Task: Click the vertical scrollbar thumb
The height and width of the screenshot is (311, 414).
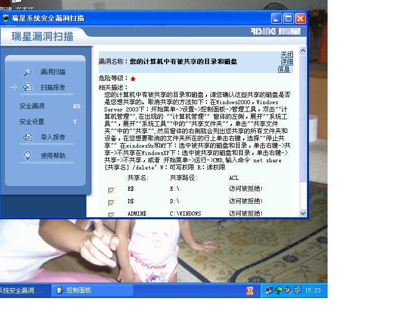Action: (303, 118)
